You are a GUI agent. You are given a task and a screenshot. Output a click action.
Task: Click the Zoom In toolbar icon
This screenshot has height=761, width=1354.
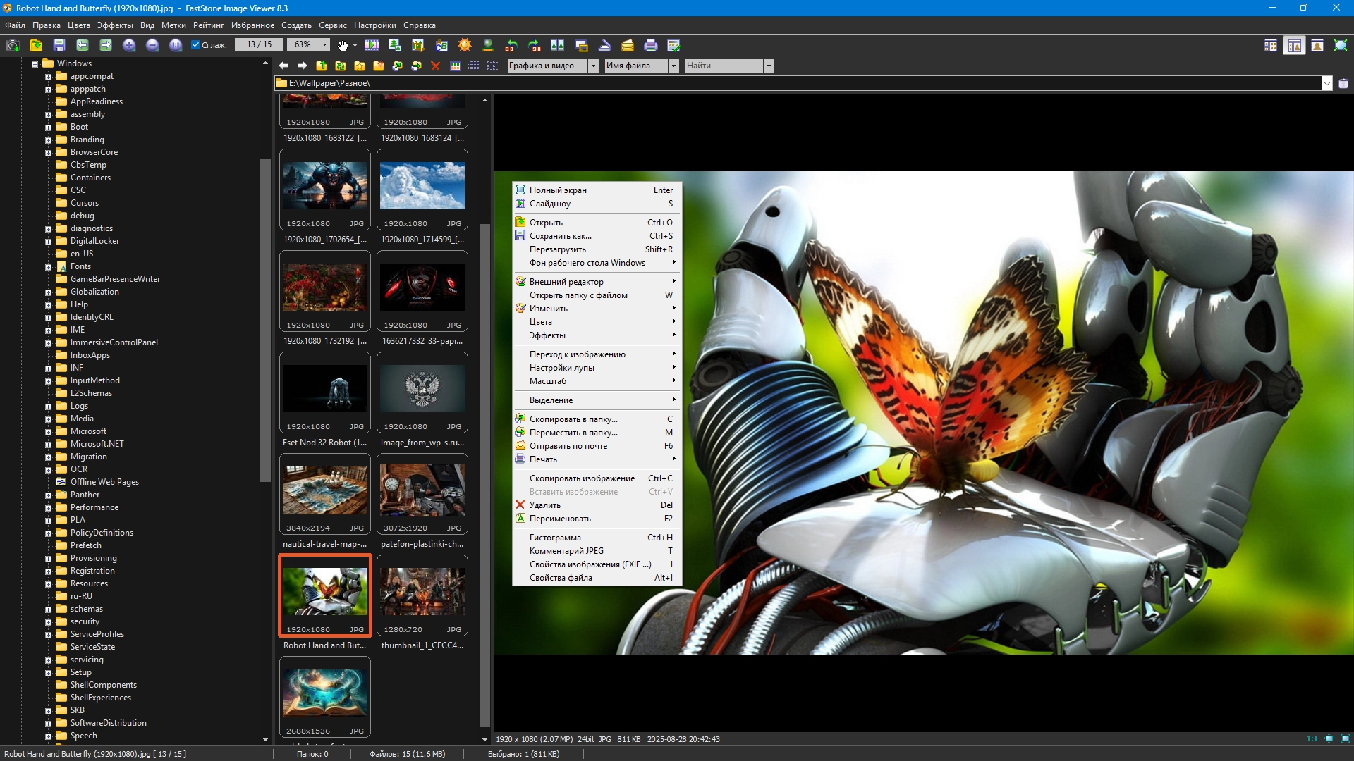click(129, 45)
